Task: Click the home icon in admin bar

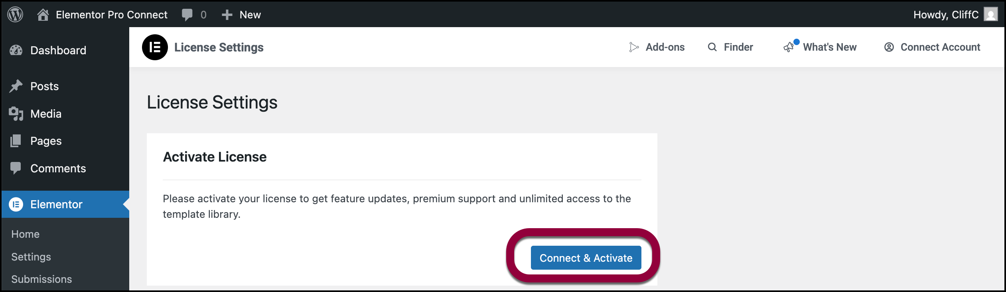Action: point(43,15)
